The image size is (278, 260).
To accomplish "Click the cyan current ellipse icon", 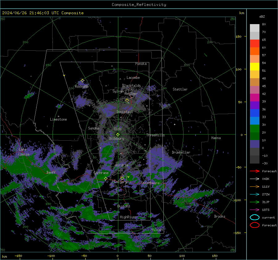I will point(255,217).
